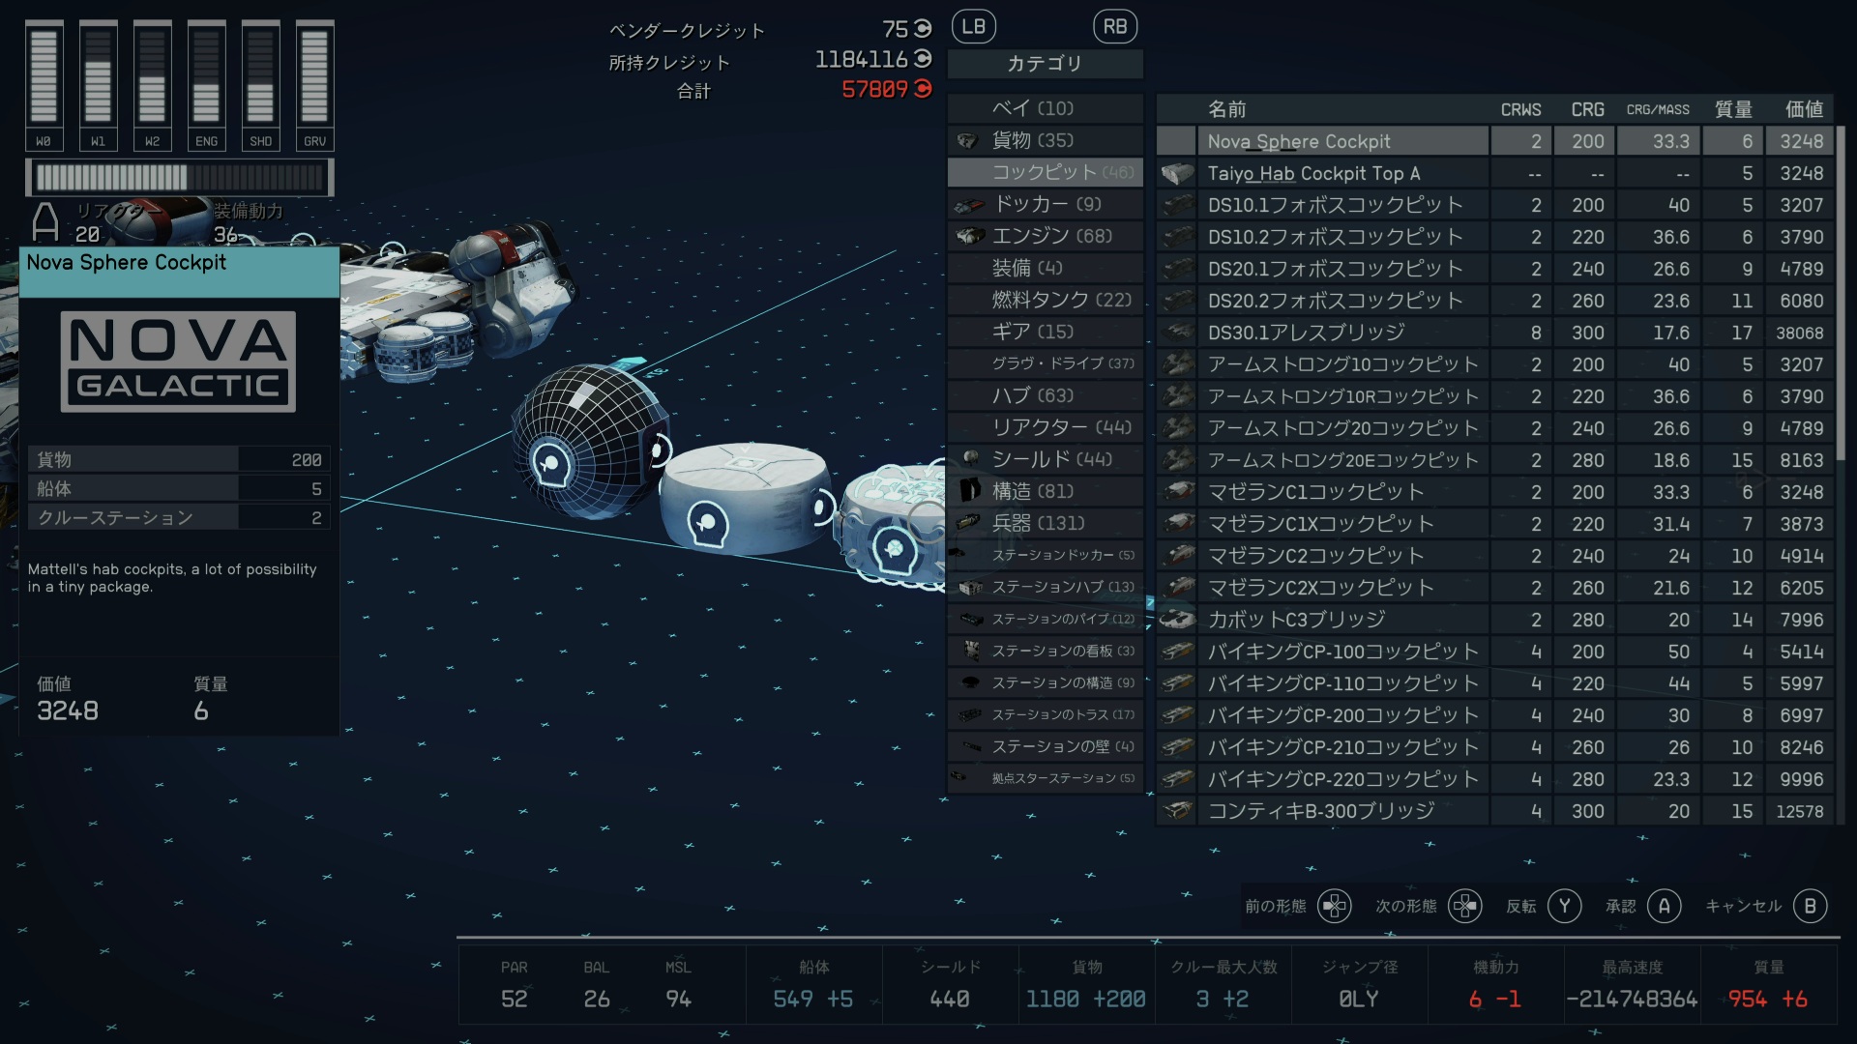Image resolution: width=1857 pixels, height=1044 pixels.
Task: Click the ステーションの看板 category icon
Action: [972, 651]
